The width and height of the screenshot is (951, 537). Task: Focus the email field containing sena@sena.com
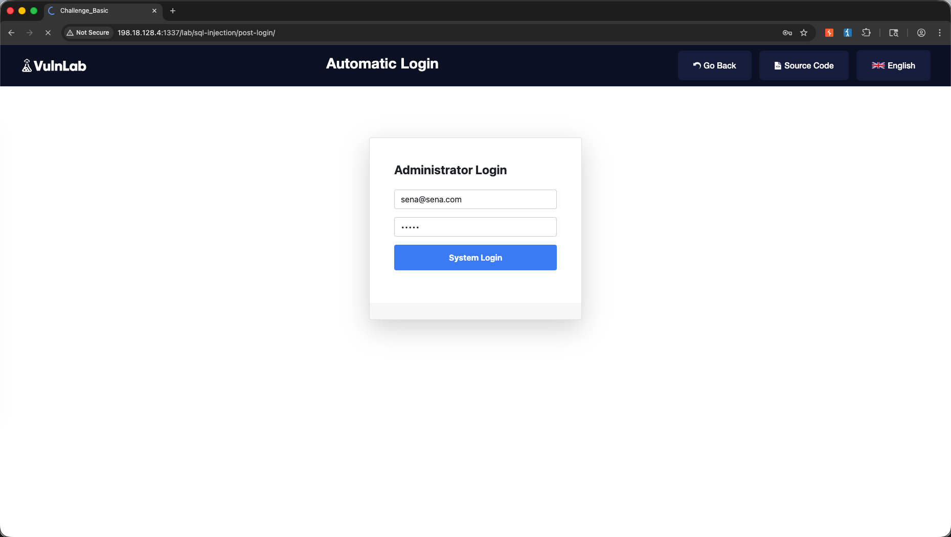click(475, 199)
